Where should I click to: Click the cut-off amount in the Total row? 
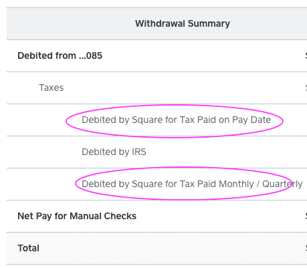click(306, 248)
